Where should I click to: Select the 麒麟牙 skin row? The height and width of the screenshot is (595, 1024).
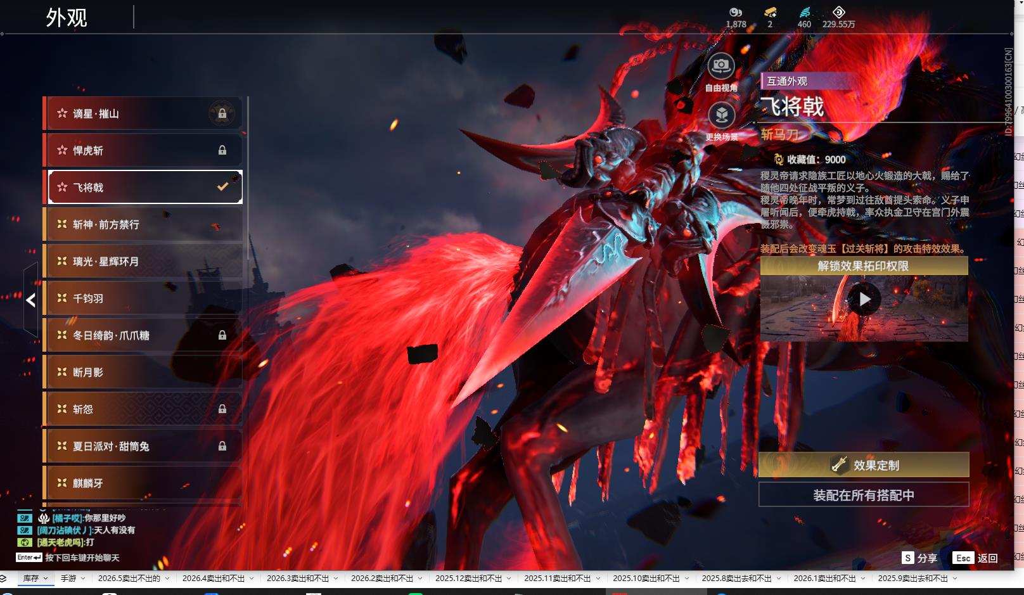143,483
